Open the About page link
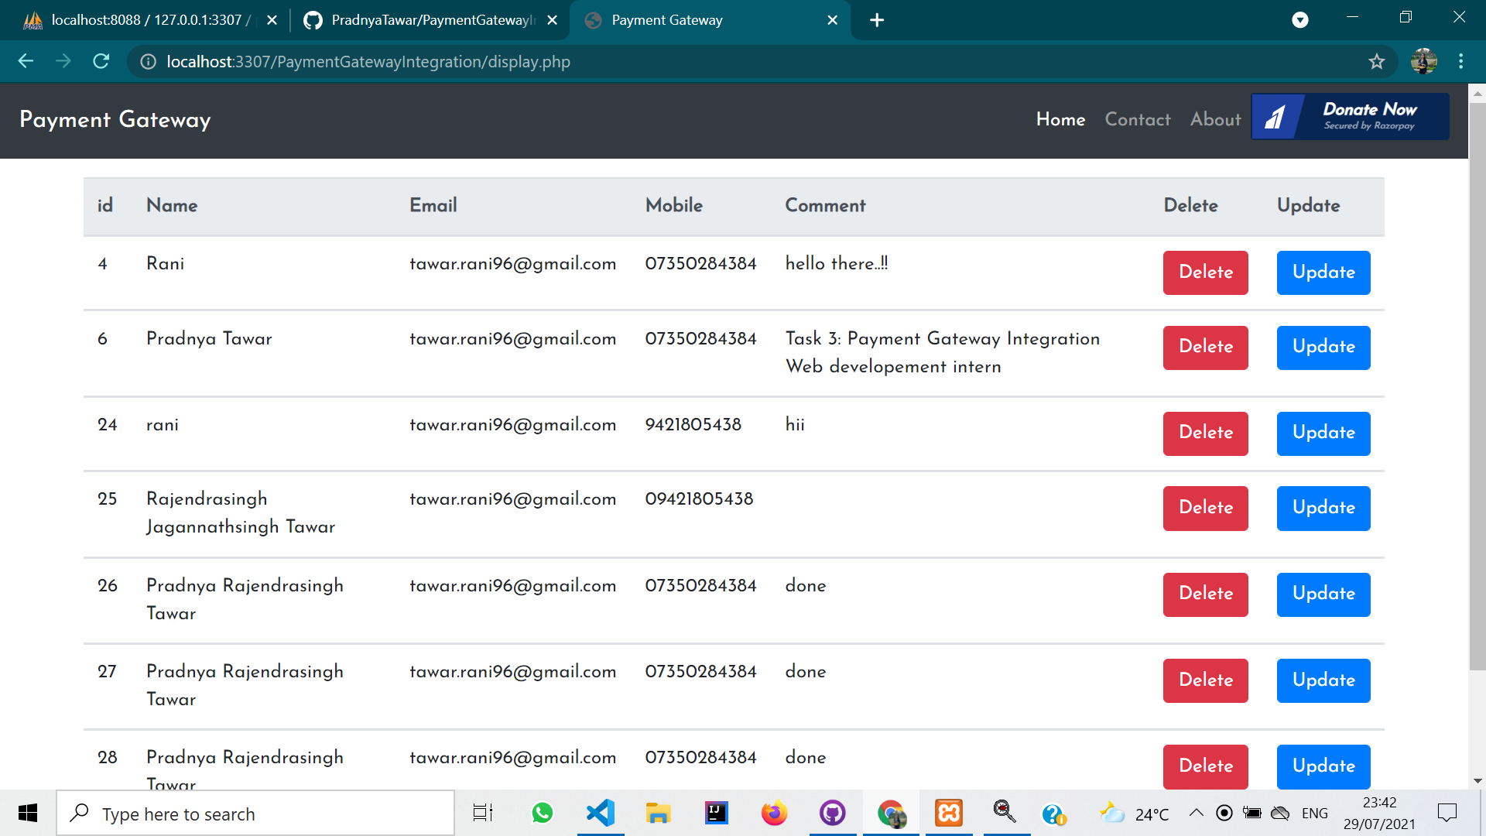 (x=1215, y=120)
